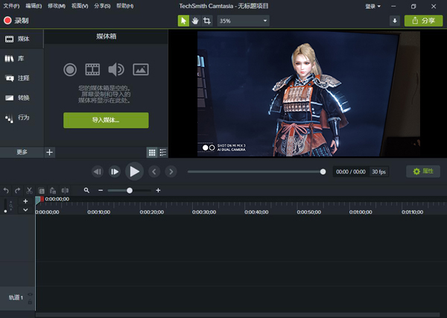
Task: Click the timeline zoom slider handle
Action: (130, 191)
